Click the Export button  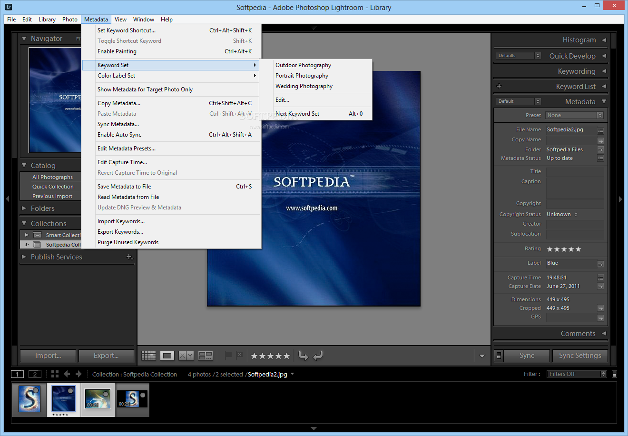point(106,356)
